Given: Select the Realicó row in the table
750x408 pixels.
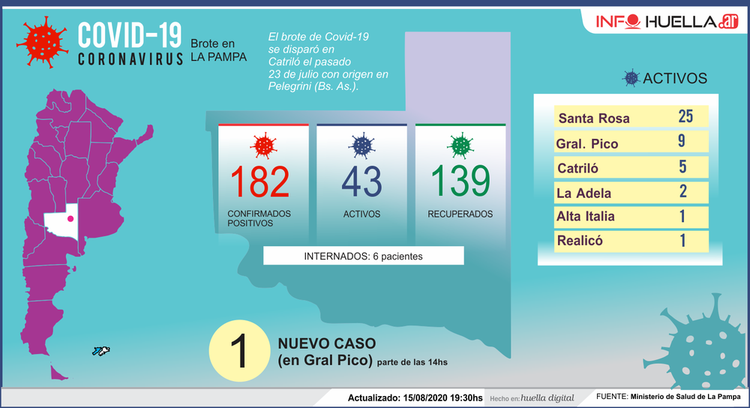Looking at the screenshot, I should [630, 241].
